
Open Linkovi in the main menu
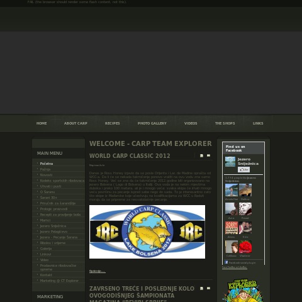(45, 254)
